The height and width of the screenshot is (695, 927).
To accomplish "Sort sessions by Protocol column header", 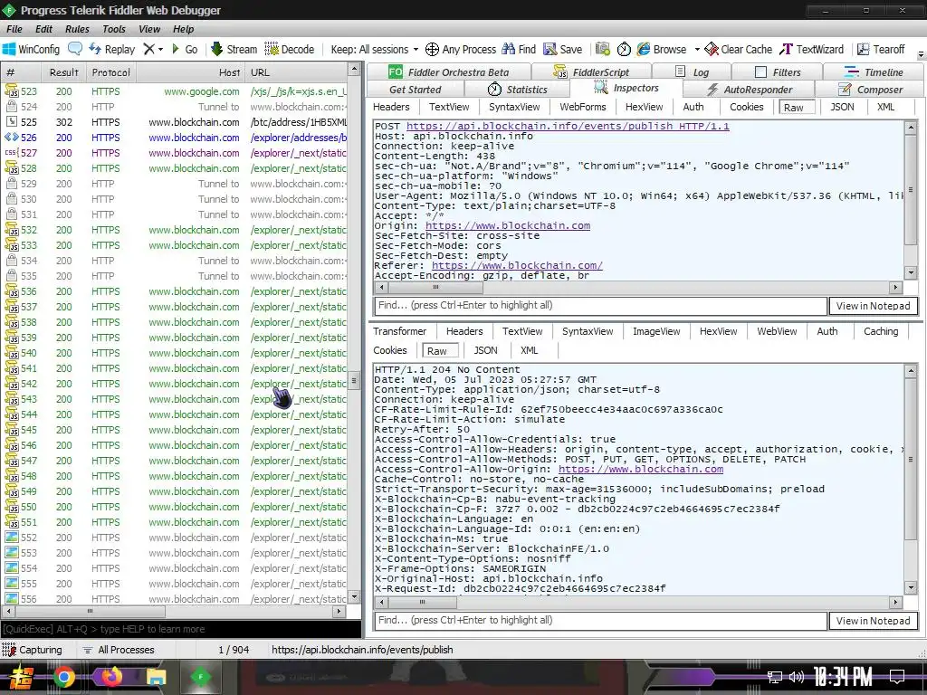I will [110, 72].
